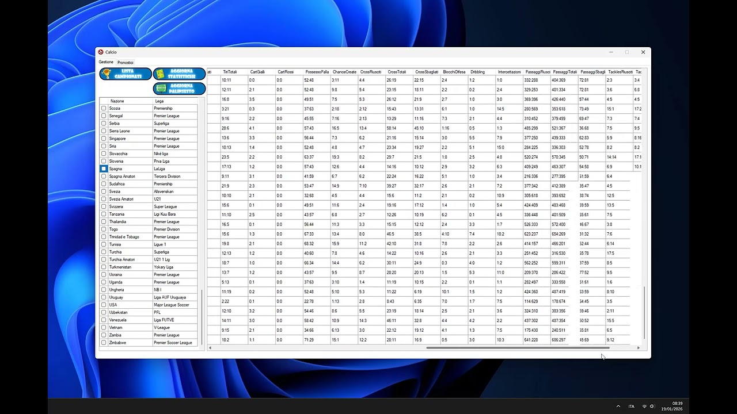Click the pitch icon on Aggiorna Palinsesto
This screenshot has width=737, height=414.
coord(161,89)
